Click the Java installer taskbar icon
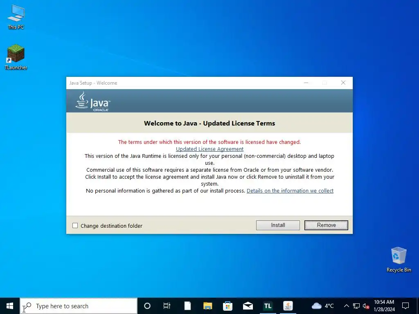Image resolution: width=419 pixels, height=314 pixels. (288, 306)
